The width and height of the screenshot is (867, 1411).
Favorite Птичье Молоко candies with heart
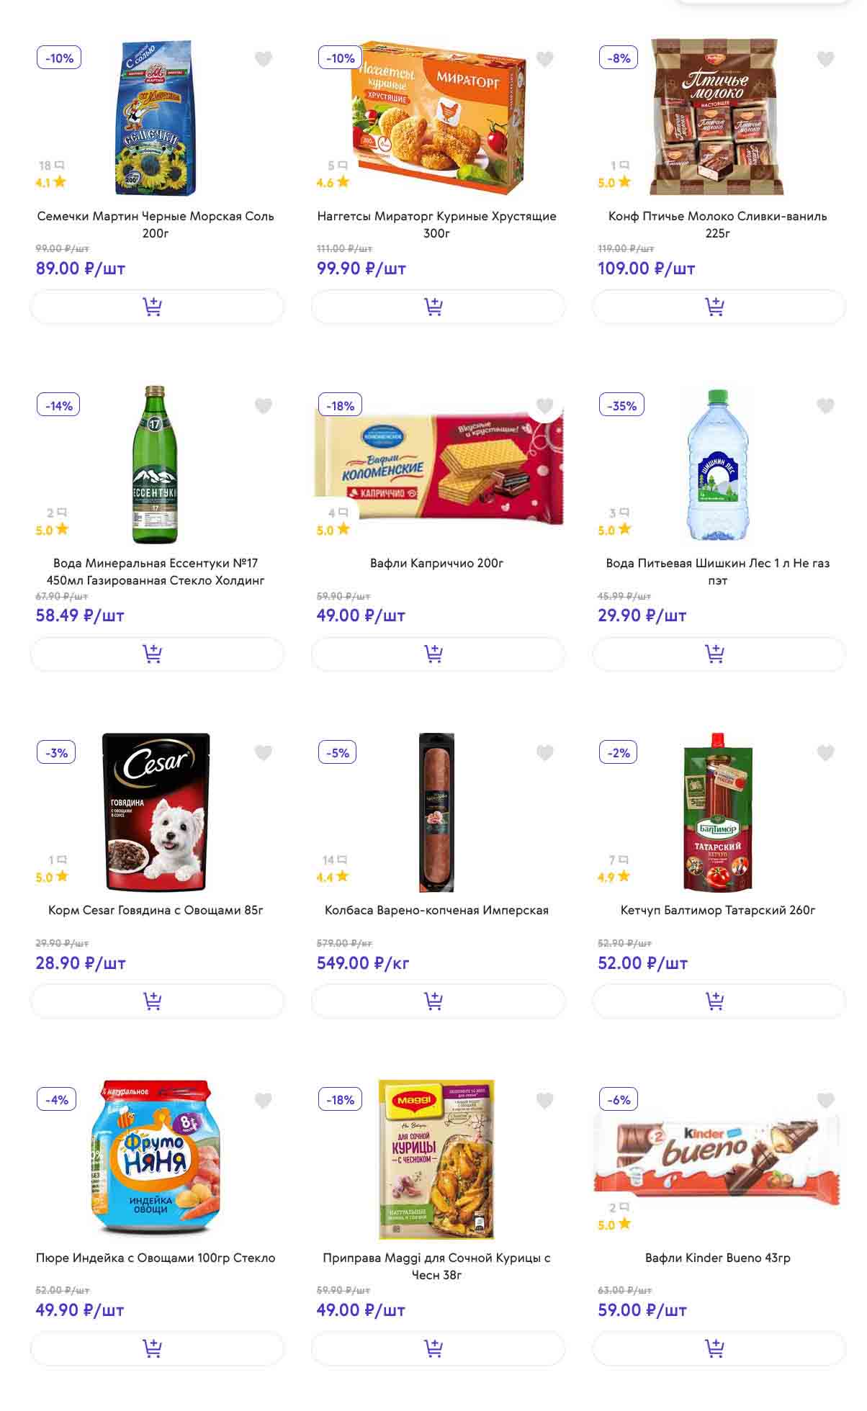[825, 59]
